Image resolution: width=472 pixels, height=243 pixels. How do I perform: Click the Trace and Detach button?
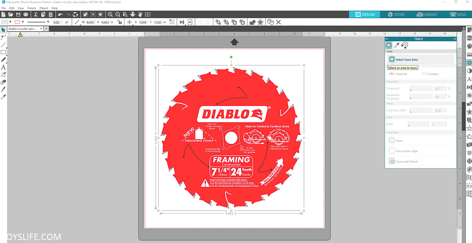pos(420,162)
